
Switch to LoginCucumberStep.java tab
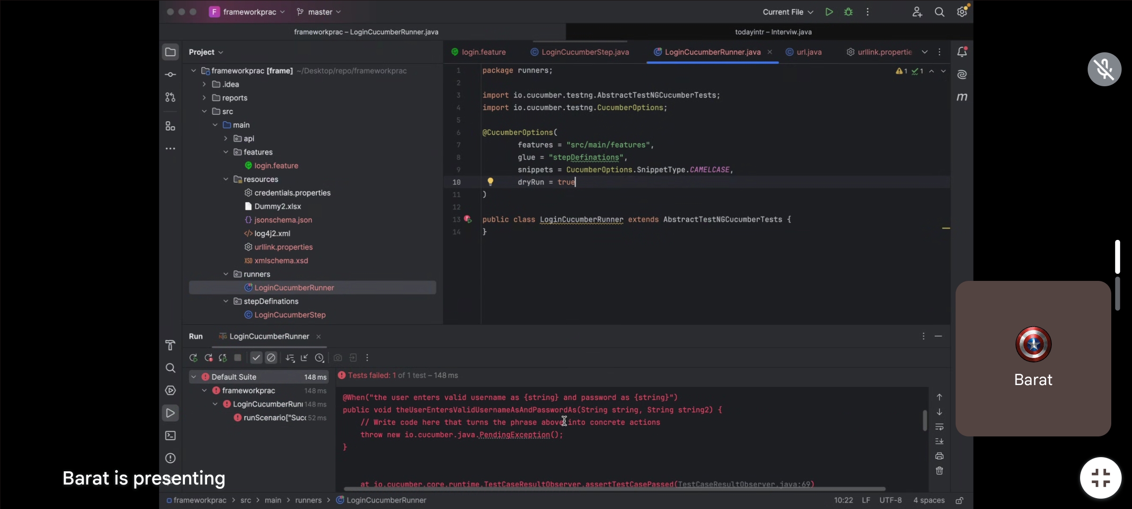click(580, 52)
